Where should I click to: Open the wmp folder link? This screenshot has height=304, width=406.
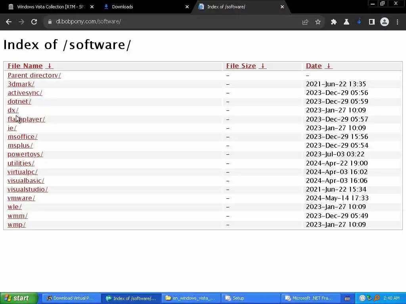click(x=17, y=225)
